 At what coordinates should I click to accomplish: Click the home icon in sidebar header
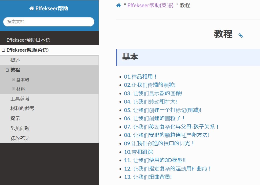(x=31, y=8)
